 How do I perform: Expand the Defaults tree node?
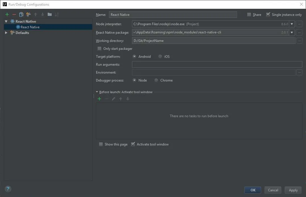(6, 33)
